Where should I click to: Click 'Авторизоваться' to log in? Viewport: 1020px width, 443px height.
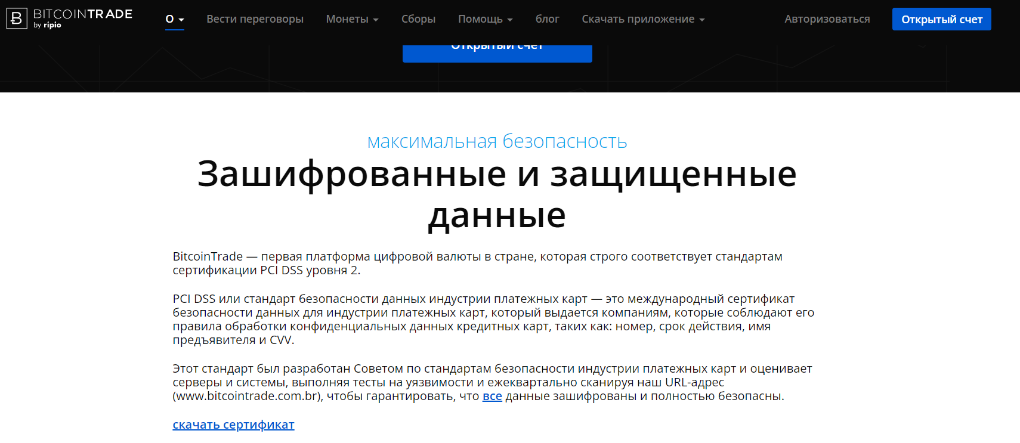tap(827, 19)
